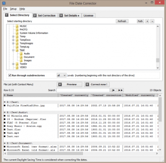Click the 'Created' currently column header
Screen dimensions: 166x163
74,95
